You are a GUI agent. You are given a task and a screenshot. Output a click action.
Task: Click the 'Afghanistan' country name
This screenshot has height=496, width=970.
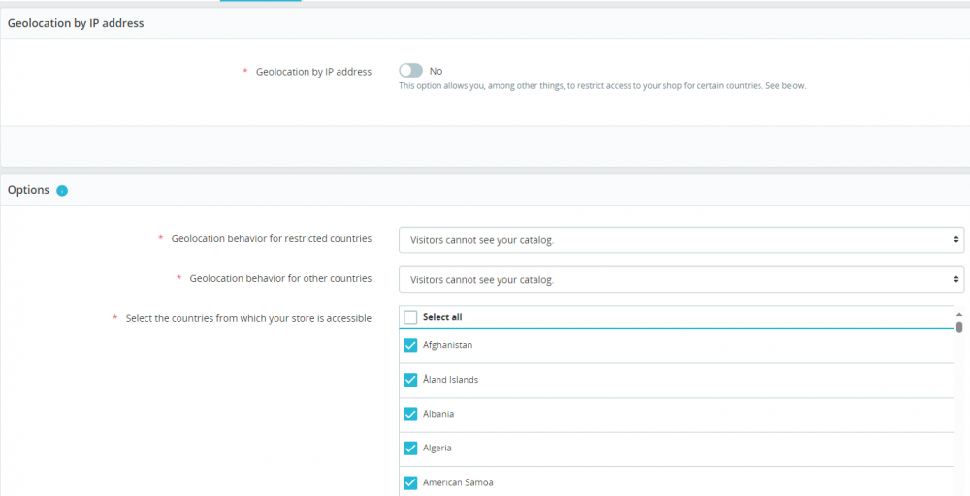448,345
